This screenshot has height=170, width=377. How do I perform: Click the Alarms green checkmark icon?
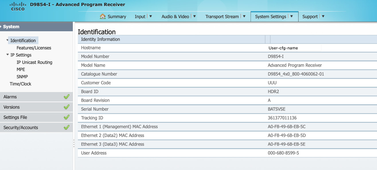point(67,97)
